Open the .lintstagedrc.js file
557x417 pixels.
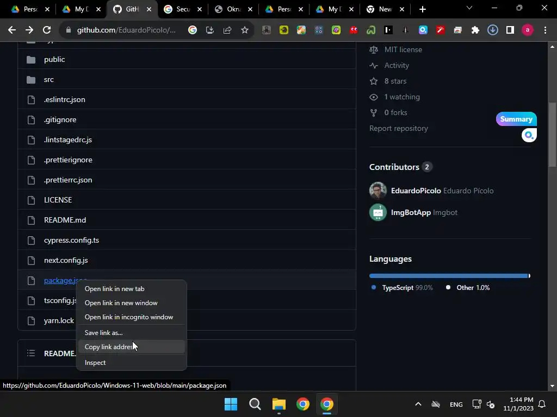68,140
